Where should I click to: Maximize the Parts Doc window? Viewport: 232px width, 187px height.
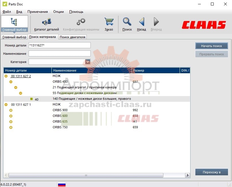click(212, 4)
